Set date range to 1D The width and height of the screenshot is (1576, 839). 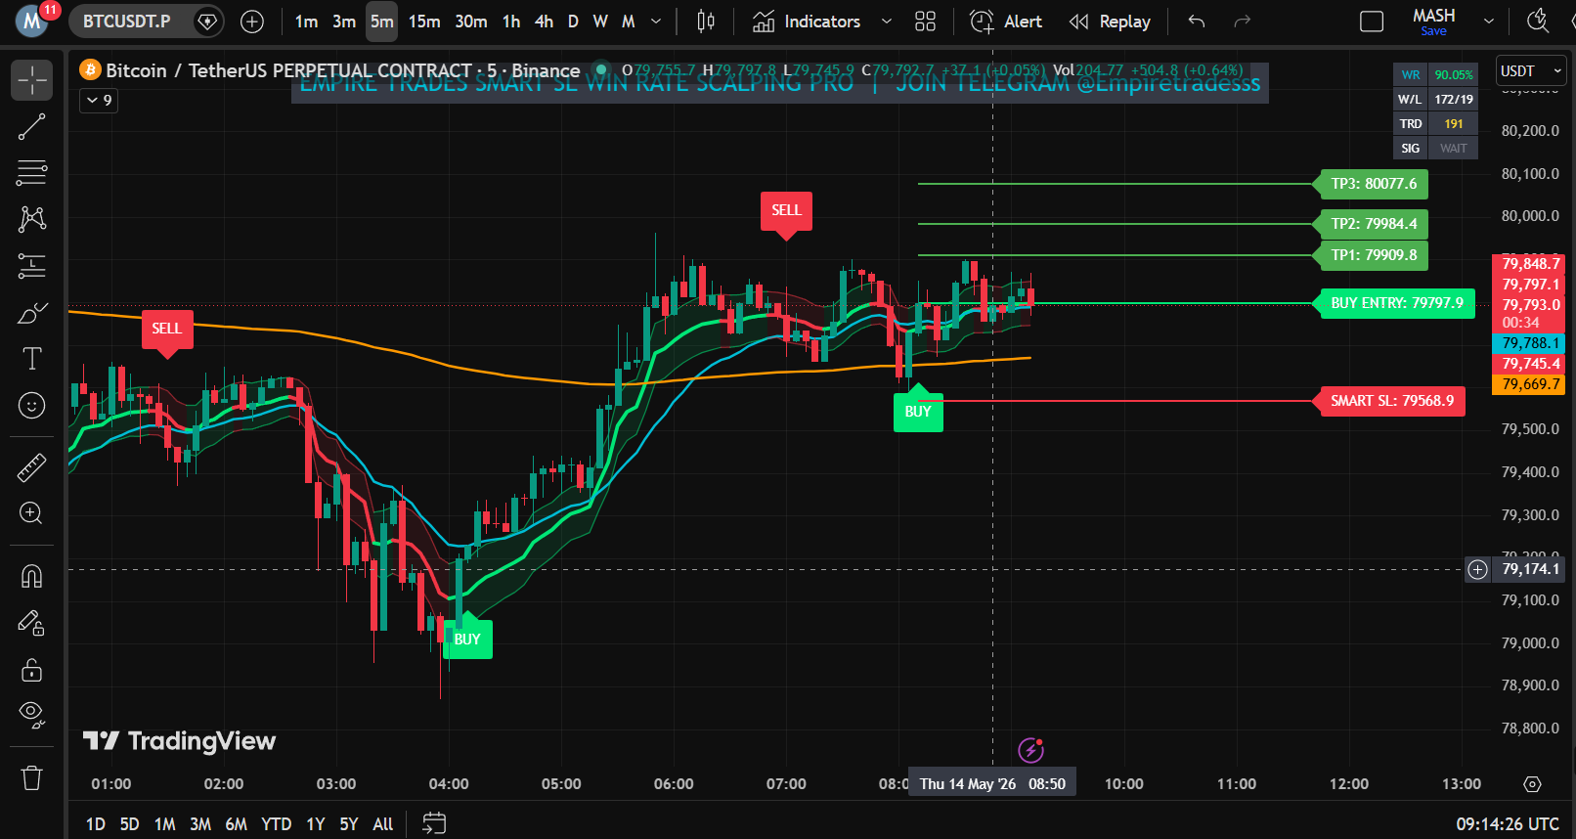coord(96,824)
